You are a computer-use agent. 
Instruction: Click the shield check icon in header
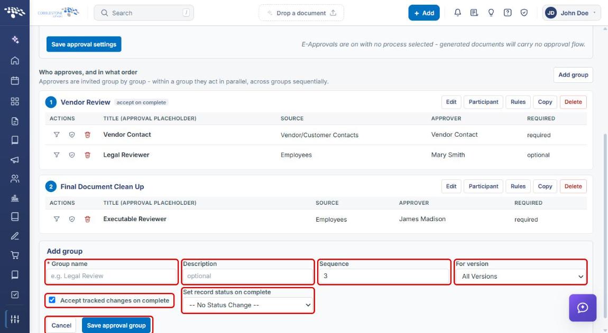pos(524,13)
